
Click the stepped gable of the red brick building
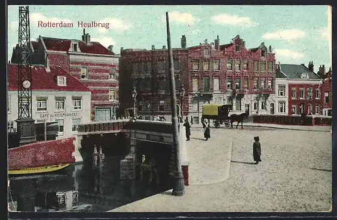coord(238,44)
